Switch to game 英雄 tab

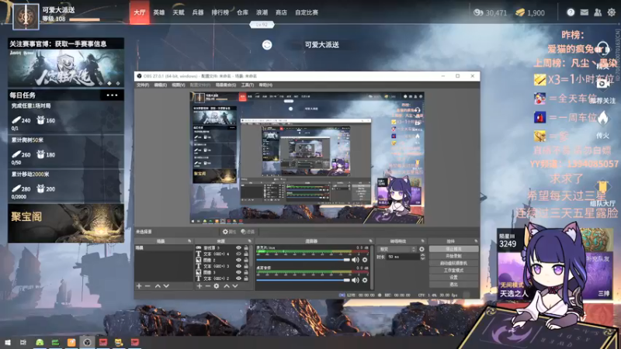159,12
